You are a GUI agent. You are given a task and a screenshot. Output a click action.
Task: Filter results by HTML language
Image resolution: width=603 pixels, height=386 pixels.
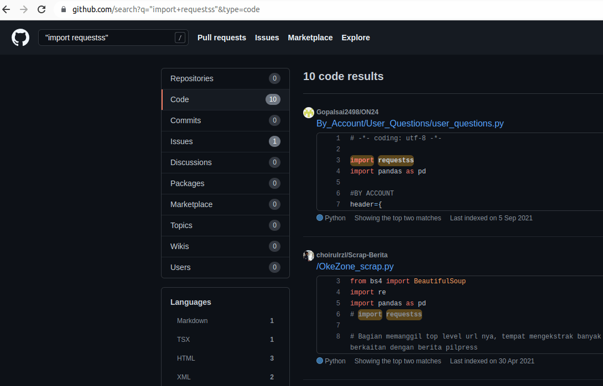click(x=186, y=358)
